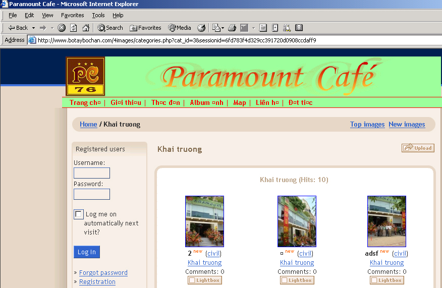
Task: Open the Search toolbar button
Action: (110, 28)
